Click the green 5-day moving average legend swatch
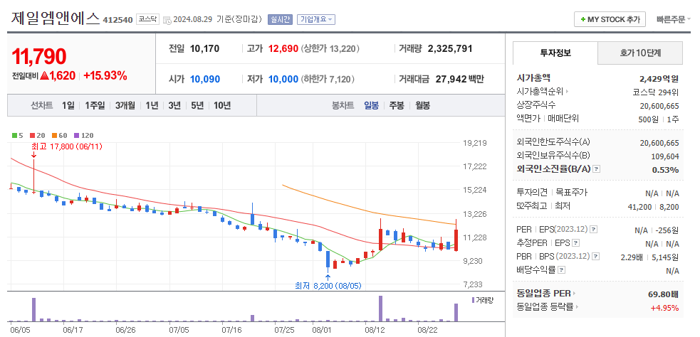The width and height of the screenshot is (700, 337). [14, 136]
